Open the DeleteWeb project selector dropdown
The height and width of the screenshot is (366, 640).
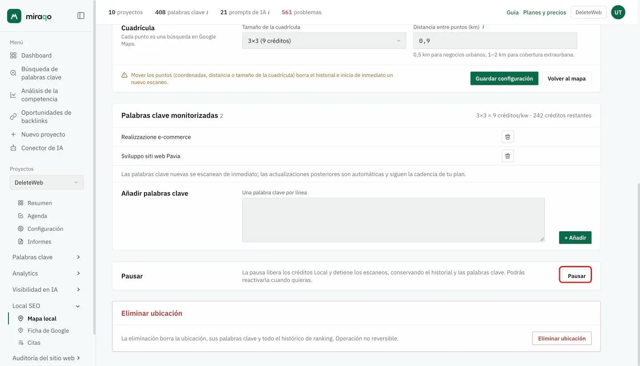(x=47, y=182)
